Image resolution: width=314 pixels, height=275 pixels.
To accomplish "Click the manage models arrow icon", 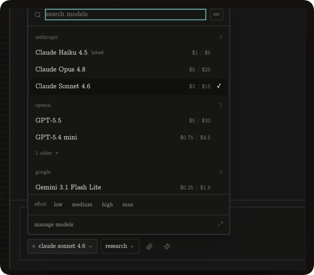I will tap(220, 224).
